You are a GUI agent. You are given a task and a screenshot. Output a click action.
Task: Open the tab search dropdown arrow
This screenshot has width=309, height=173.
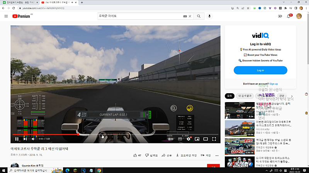(284, 2)
